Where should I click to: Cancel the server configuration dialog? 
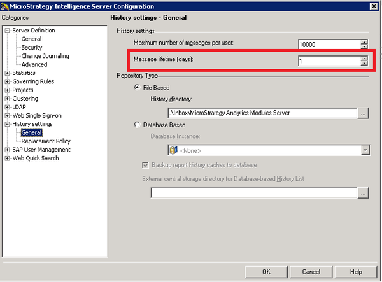point(311,272)
